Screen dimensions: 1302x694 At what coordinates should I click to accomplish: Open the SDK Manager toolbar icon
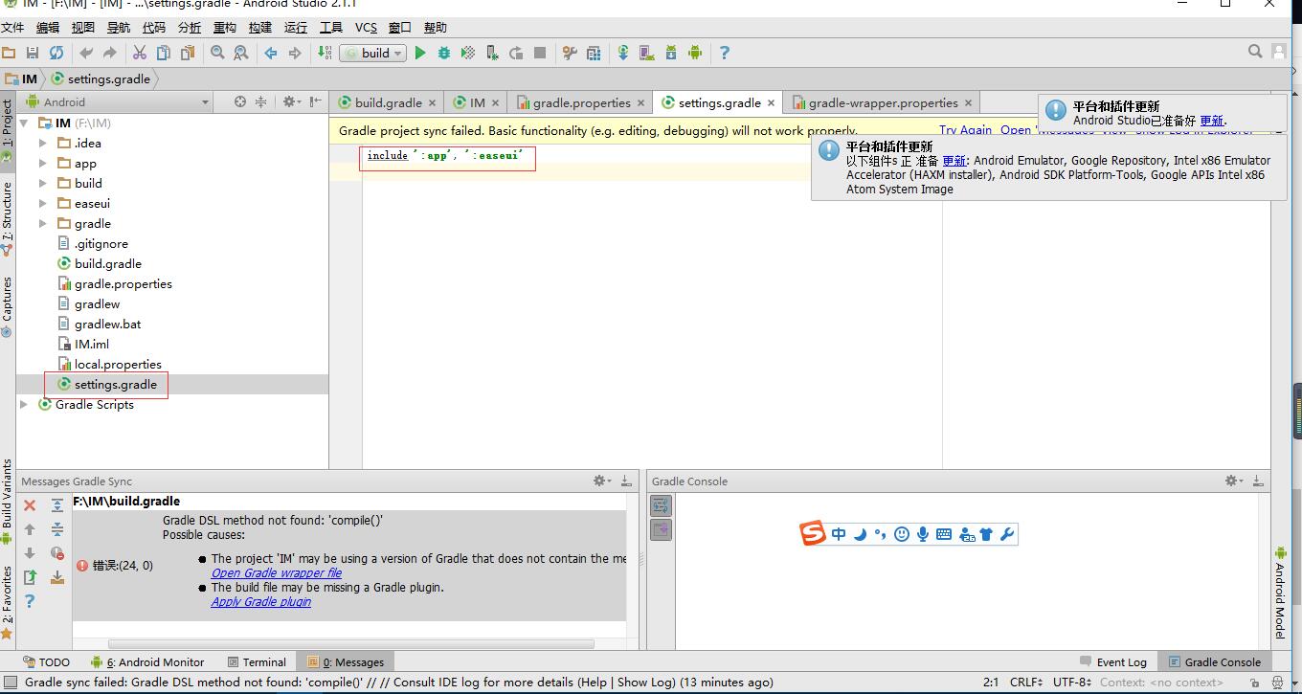pyautogui.click(x=671, y=54)
